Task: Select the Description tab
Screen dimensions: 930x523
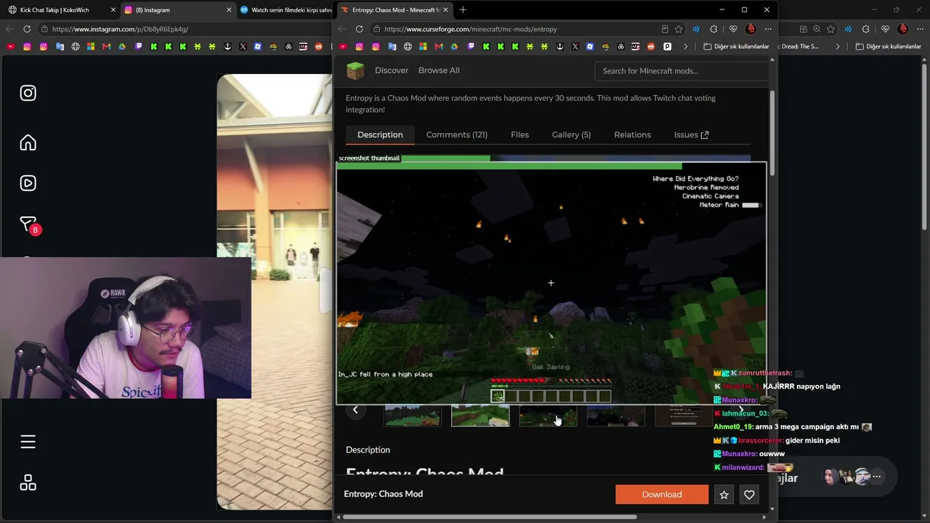Action: tap(380, 134)
